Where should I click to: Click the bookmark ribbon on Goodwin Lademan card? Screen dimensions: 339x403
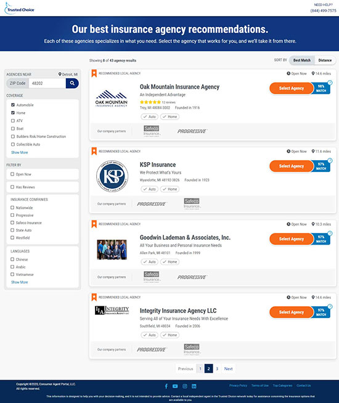[94, 224]
